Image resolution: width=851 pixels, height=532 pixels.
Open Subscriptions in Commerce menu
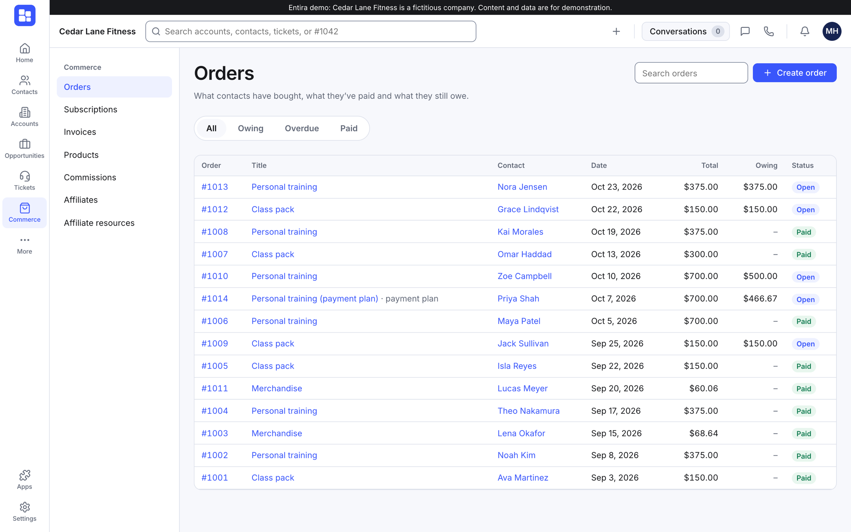[114, 109]
